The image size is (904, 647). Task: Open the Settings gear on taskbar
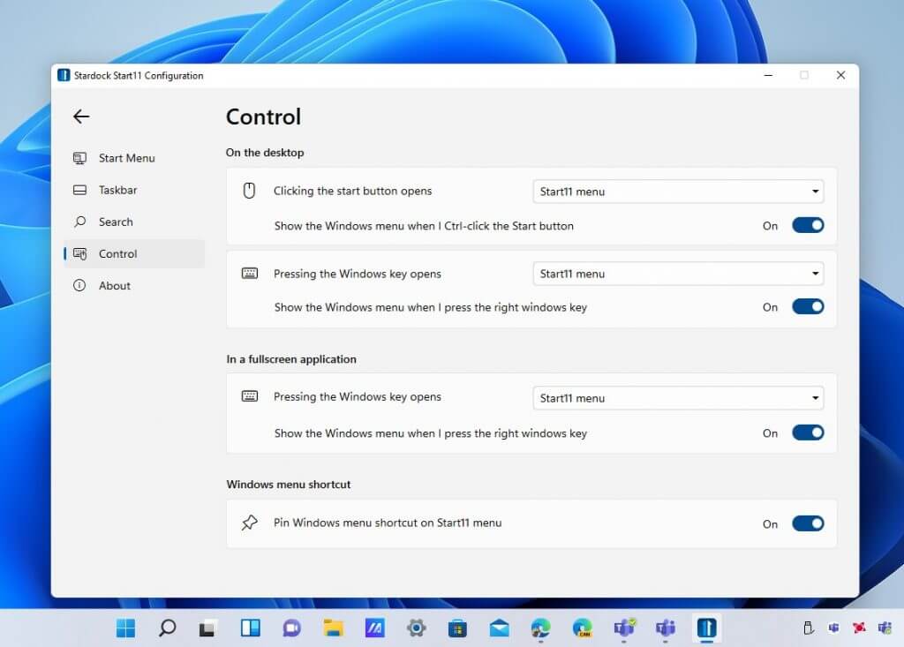417,628
